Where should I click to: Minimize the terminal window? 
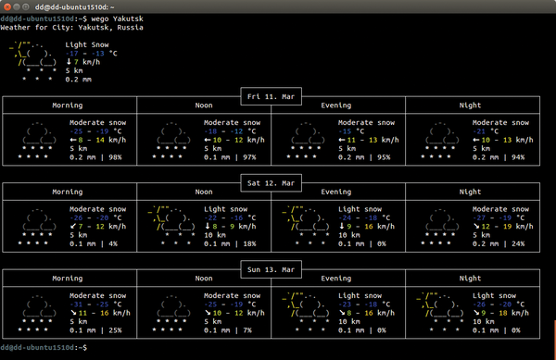pyautogui.click(x=17, y=6)
